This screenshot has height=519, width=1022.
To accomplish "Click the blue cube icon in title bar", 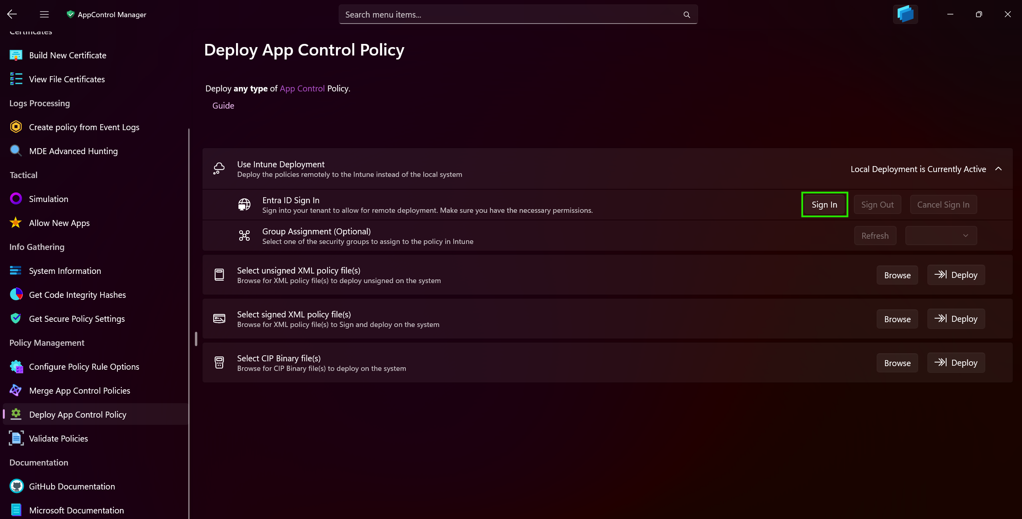I will tap(905, 14).
